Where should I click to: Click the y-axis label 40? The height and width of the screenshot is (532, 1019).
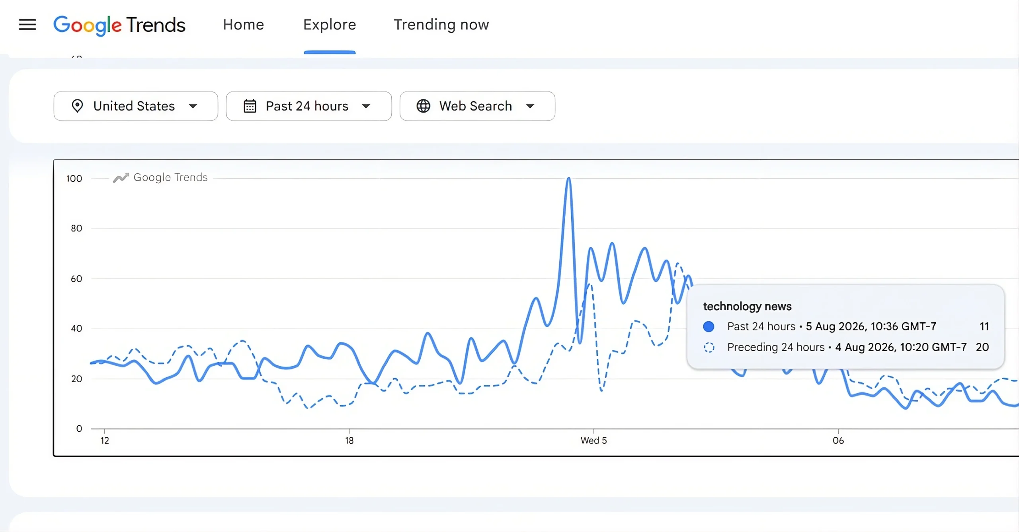click(76, 328)
